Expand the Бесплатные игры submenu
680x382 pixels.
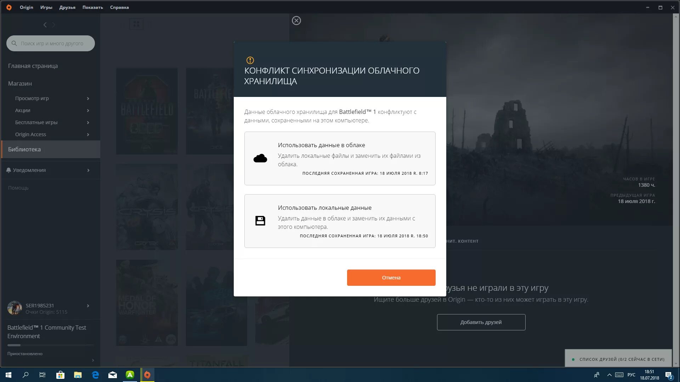tap(88, 122)
